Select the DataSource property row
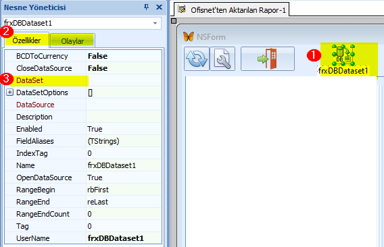The width and height of the screenshot is (384, 247). point(83,105)
